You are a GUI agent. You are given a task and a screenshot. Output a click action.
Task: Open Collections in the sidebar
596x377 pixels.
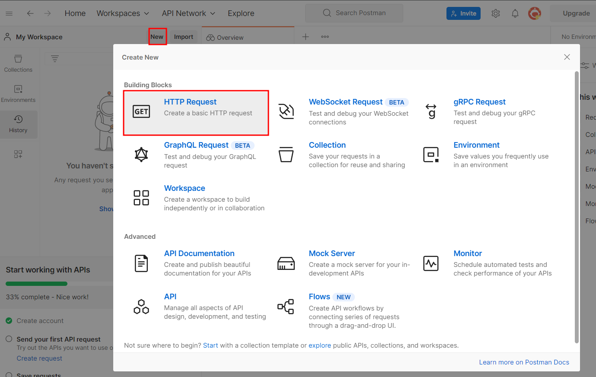click(18, 63)
